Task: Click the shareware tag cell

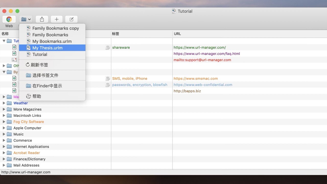Action: 121,48
